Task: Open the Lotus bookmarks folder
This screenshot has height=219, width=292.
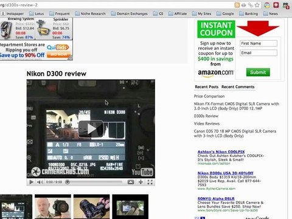Action: (x=36, y=13)
